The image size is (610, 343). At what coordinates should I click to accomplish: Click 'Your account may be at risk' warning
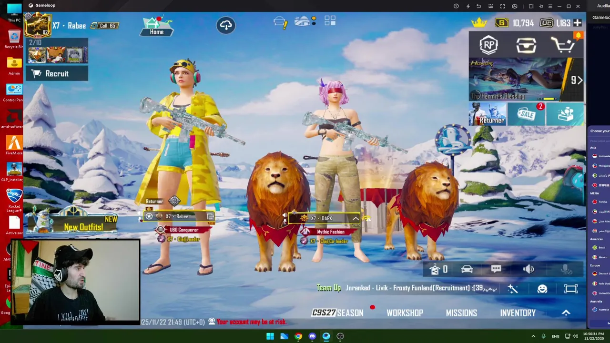pyautogui.click(x=251, y=322)
